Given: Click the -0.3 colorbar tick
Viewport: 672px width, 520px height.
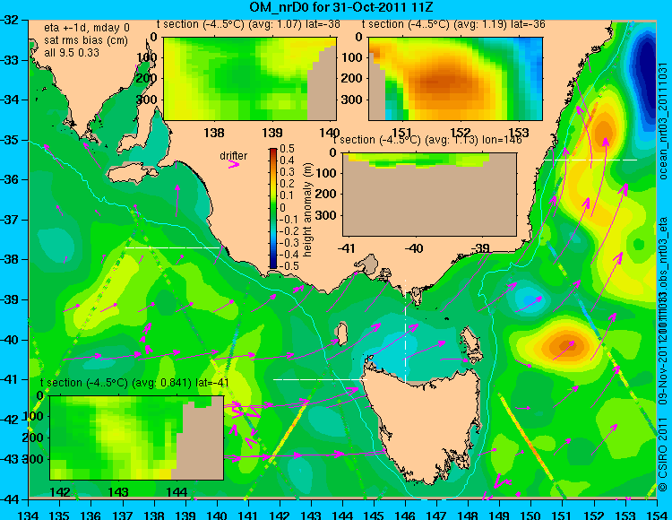Looking at the screenshot, I should coord(289,242).
